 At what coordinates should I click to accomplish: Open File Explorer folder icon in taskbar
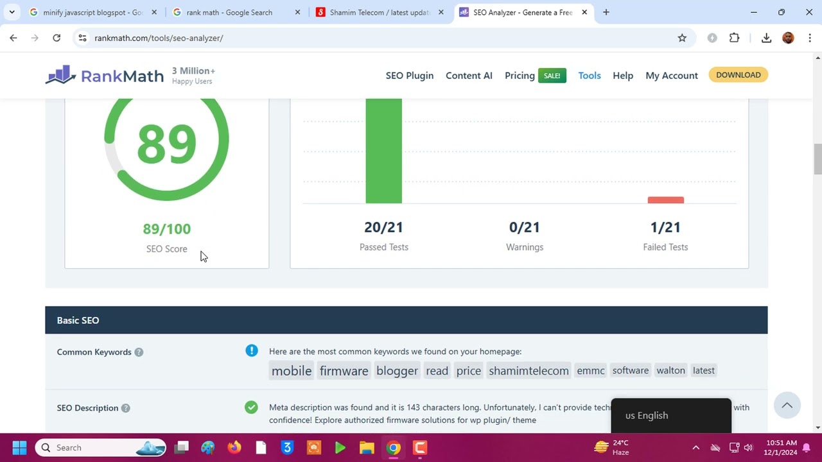[x=367, y=447]
